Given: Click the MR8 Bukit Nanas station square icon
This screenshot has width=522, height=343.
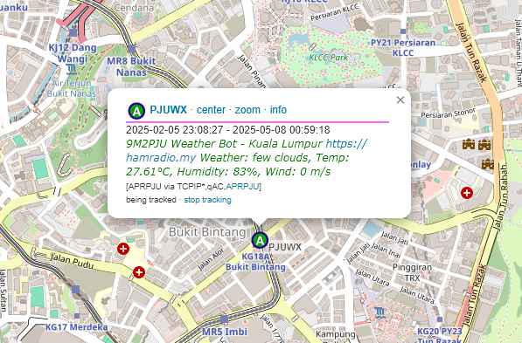Looking at the screenshot, I should [132, 49].
